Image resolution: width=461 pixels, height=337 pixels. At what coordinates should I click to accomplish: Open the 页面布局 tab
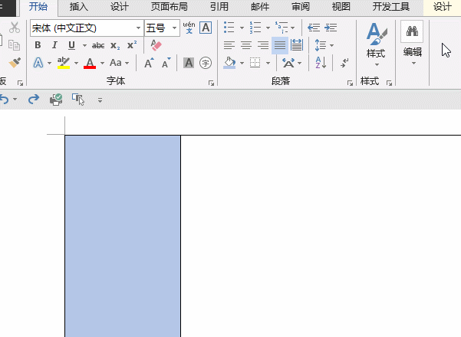click(x=170, y=6)
